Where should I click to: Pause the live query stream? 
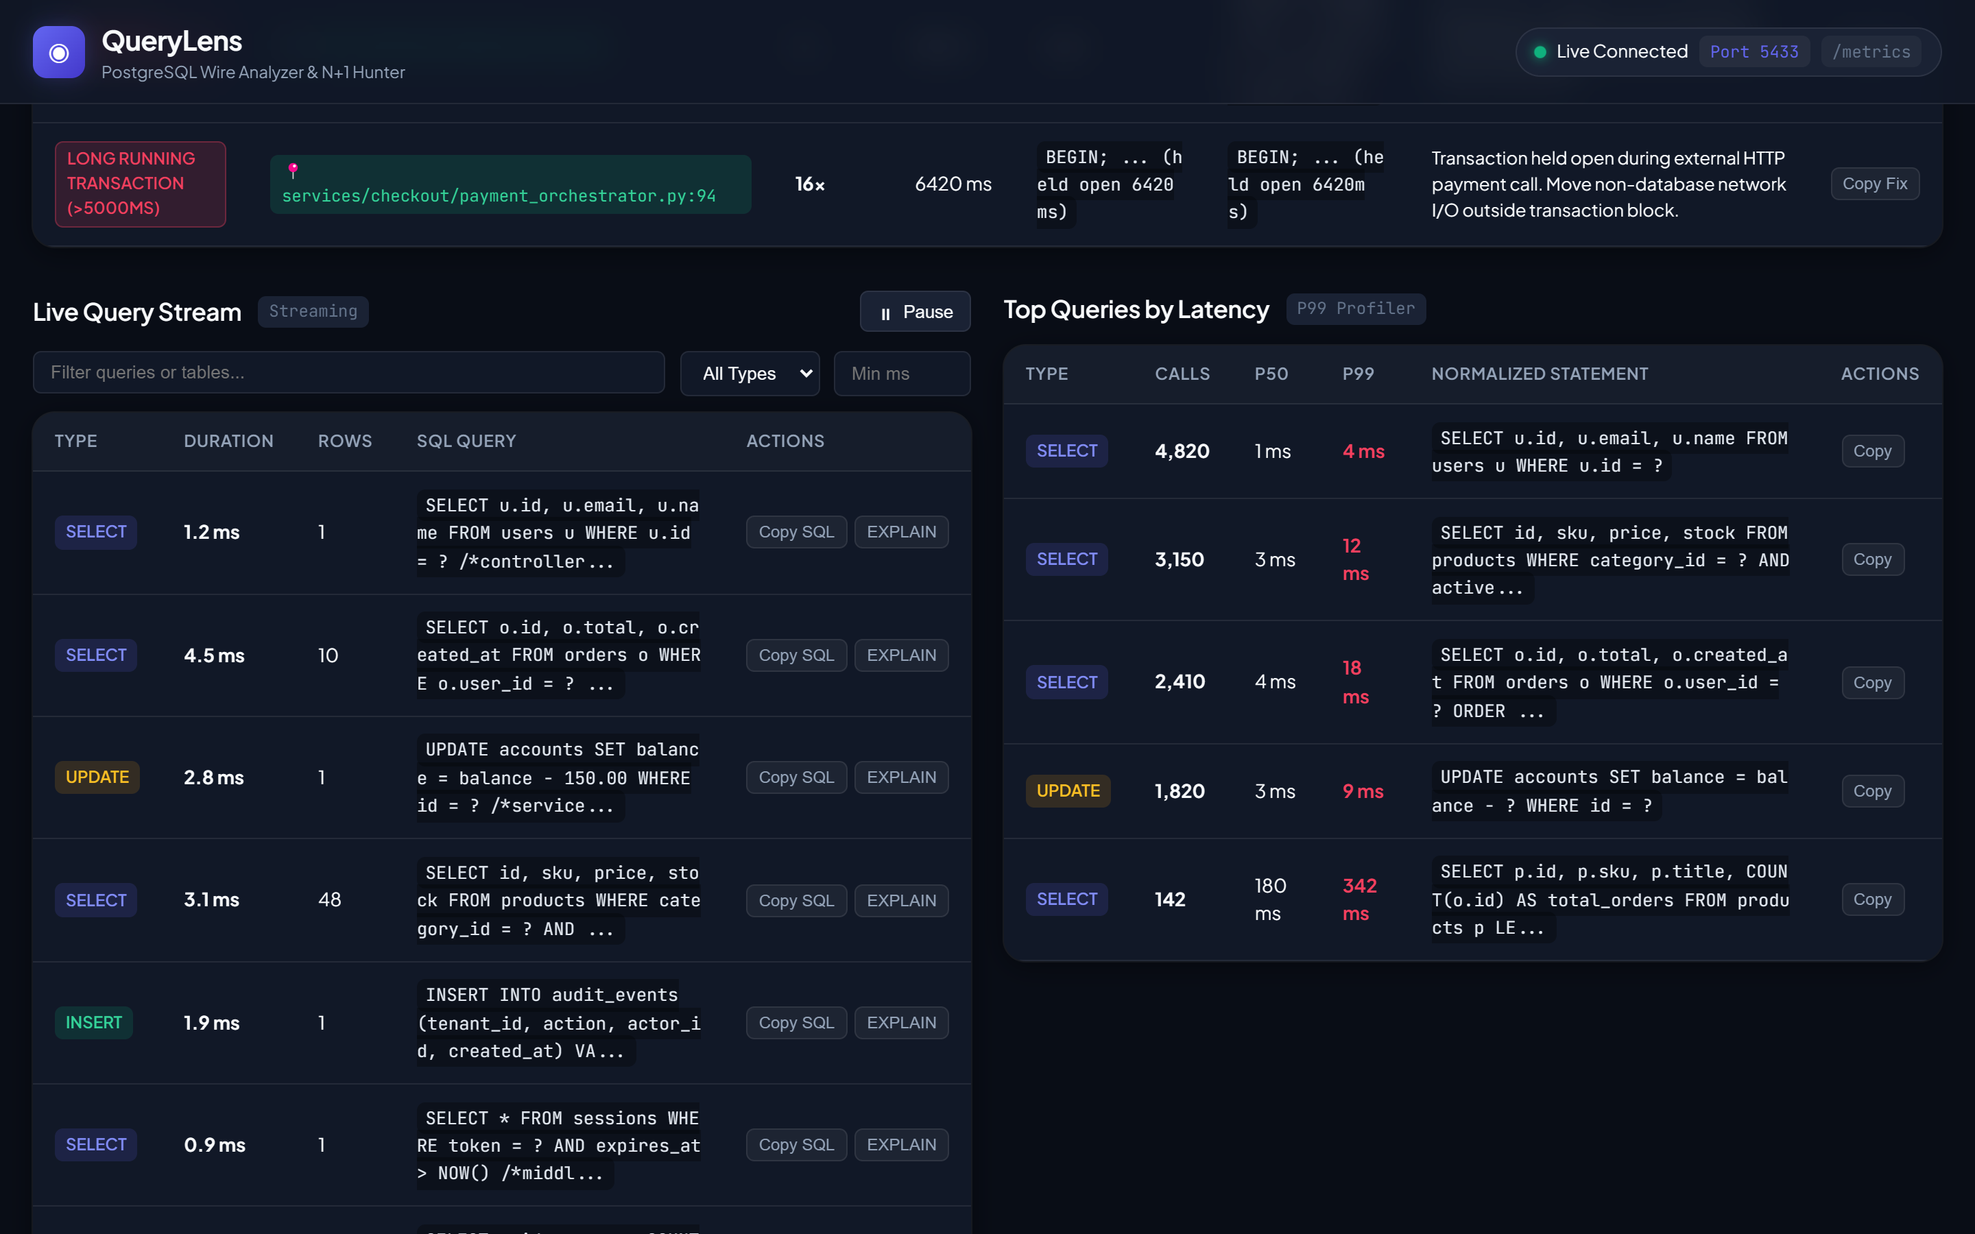point(915,312)
